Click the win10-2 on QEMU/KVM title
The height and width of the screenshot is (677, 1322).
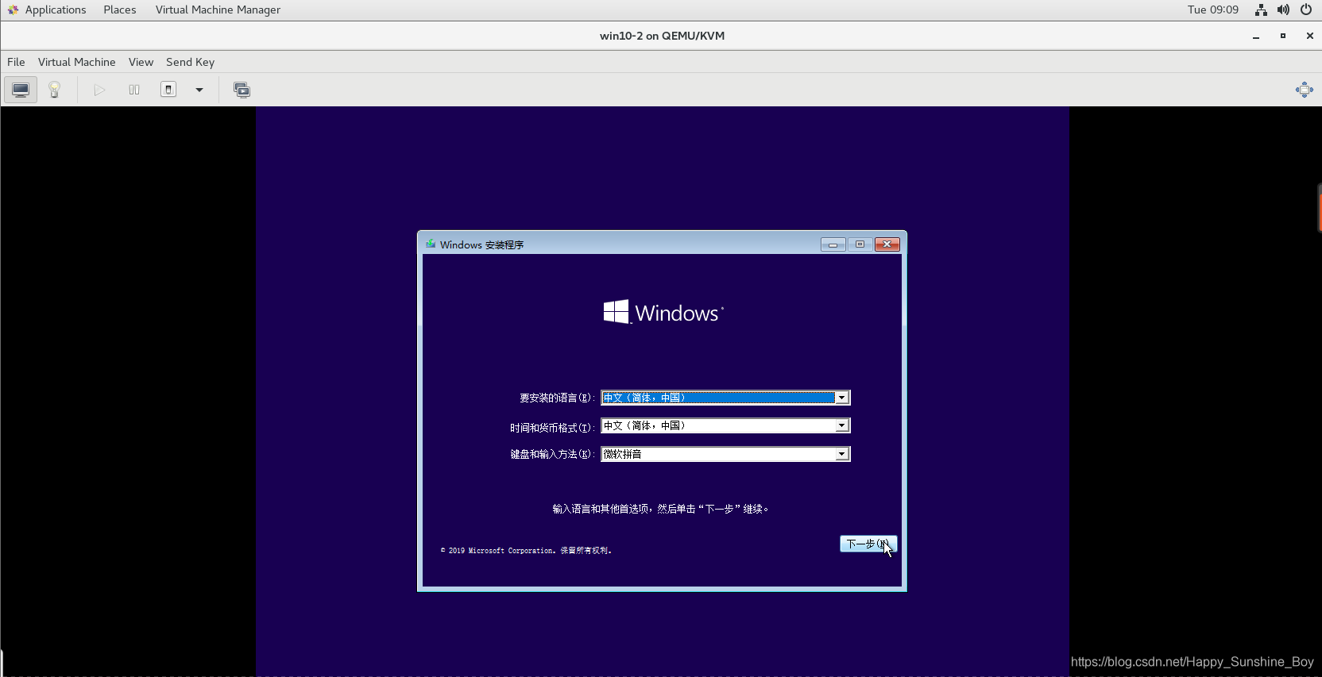click(662, 36)
